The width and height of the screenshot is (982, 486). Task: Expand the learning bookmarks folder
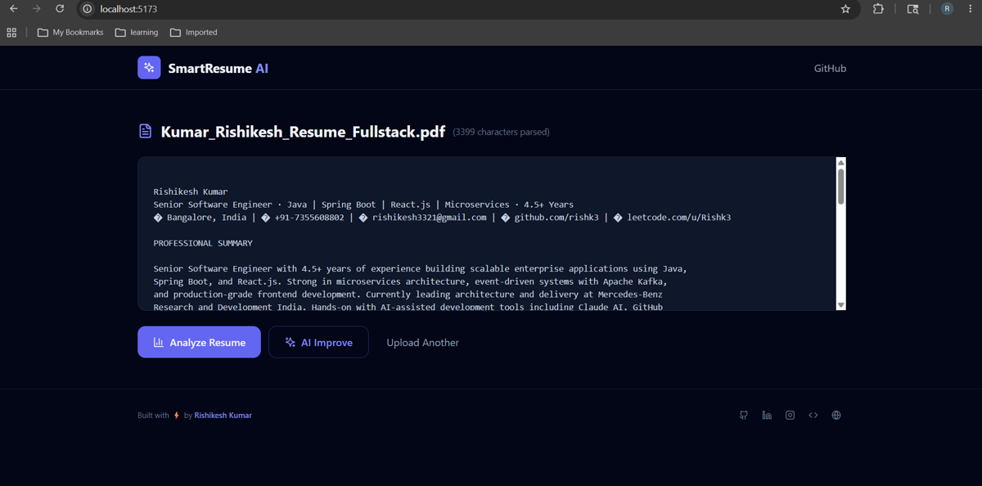coord(137,33)
